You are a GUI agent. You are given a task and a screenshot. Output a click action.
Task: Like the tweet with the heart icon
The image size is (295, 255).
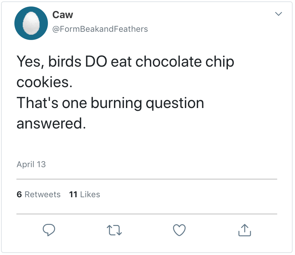tap(179, 230)
